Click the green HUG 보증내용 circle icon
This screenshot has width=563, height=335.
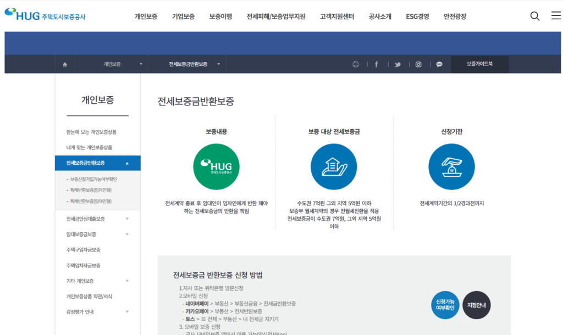click(x=216, y=167)
